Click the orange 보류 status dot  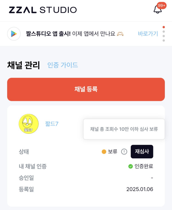[x=104, y=152]
